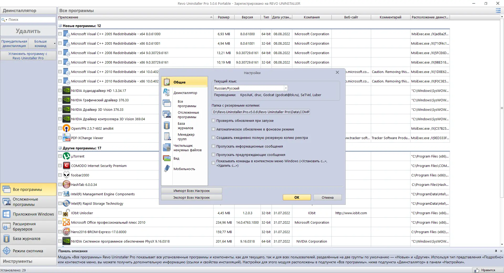Enable Windows context menu commands checkbox
Image resolution: width=504 pixels, height=273 pixels.
214,163
